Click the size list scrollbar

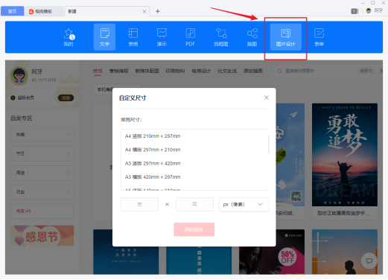coord(269,144)
